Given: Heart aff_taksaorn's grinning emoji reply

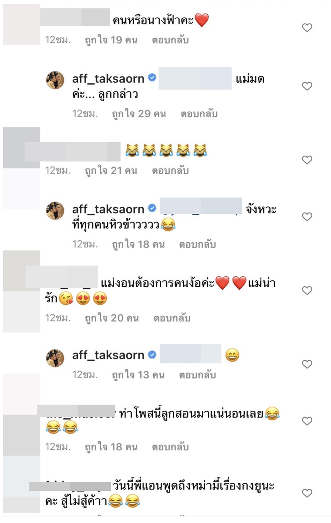Looking at the screenshot, I should (307, 364).
